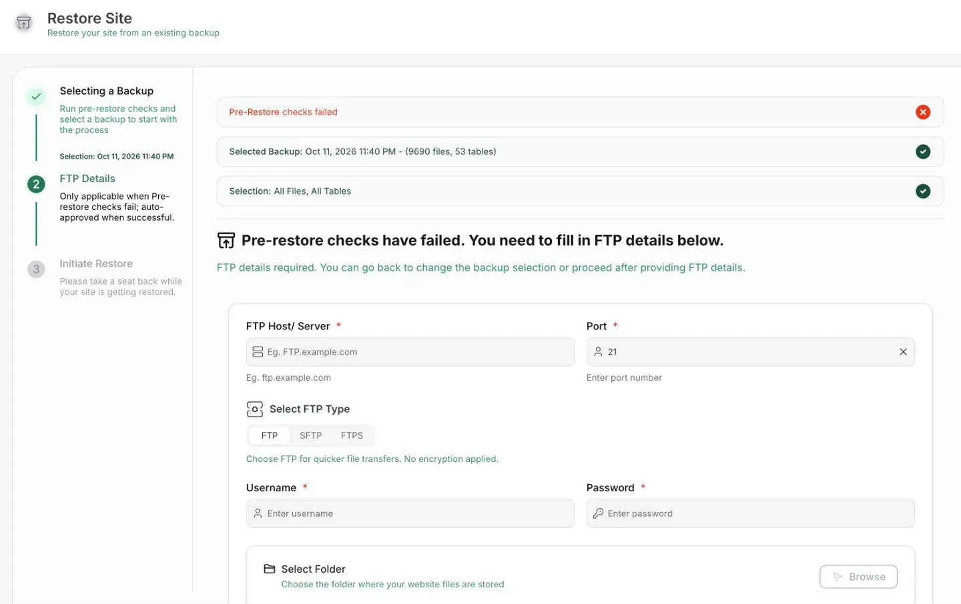Click the completed checkmark for Selecting a Backup step
Image resolution: width=961 pixels, height=604 pixels.
point(36,97)
